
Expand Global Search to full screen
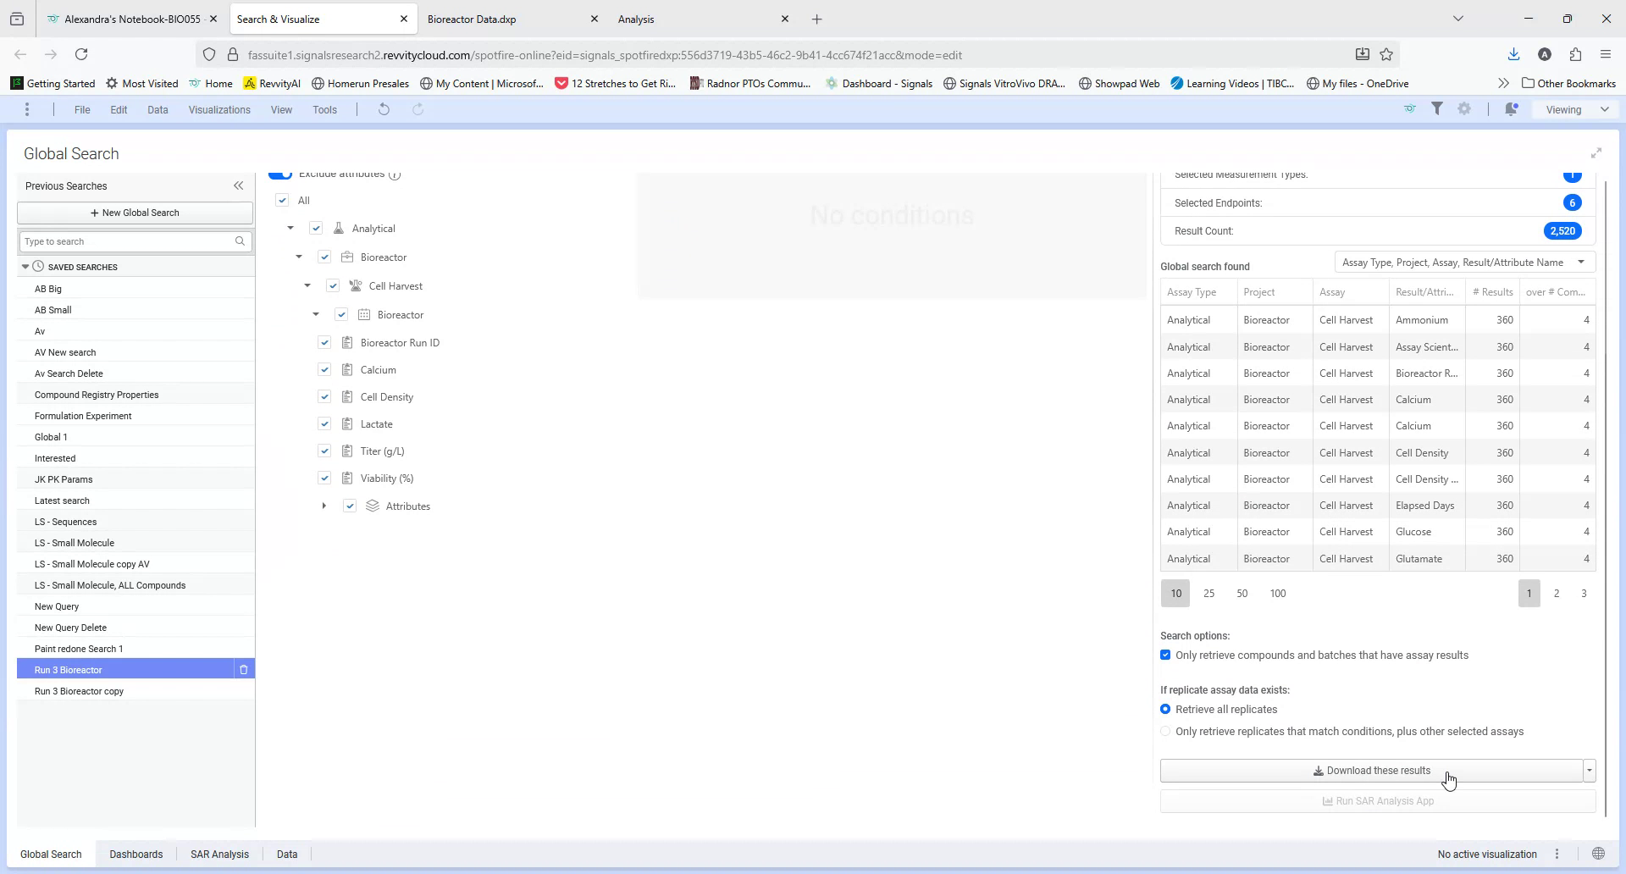(1597, 152)
